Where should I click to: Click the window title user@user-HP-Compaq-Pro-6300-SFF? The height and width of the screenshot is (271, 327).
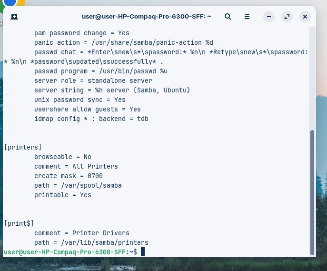(x=147, y=17)
